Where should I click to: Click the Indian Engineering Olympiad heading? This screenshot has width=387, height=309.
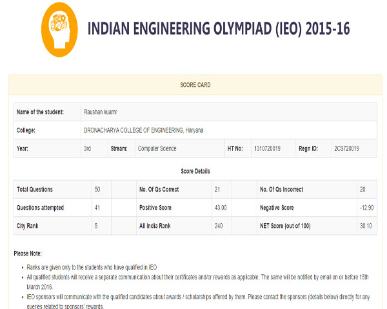(x=219, y=28)
